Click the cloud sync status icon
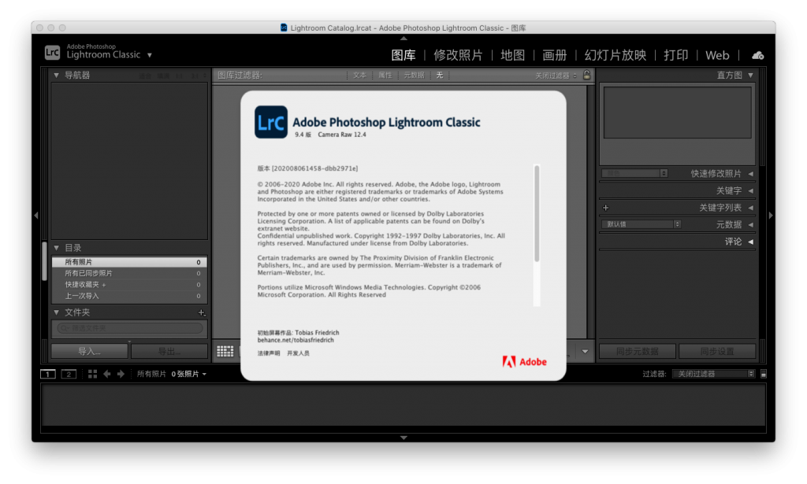 (757, 55)
